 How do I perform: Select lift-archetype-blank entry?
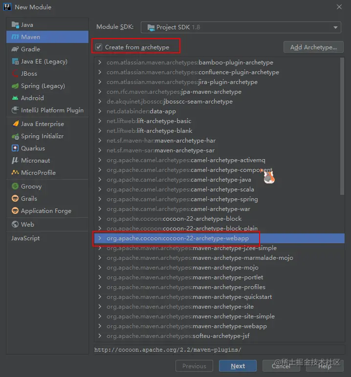[x=219, y=130]
